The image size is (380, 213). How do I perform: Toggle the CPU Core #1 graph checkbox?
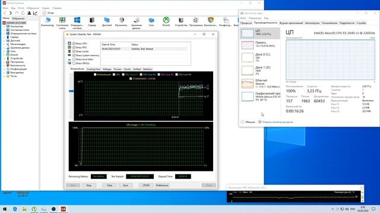coord(123,75)
